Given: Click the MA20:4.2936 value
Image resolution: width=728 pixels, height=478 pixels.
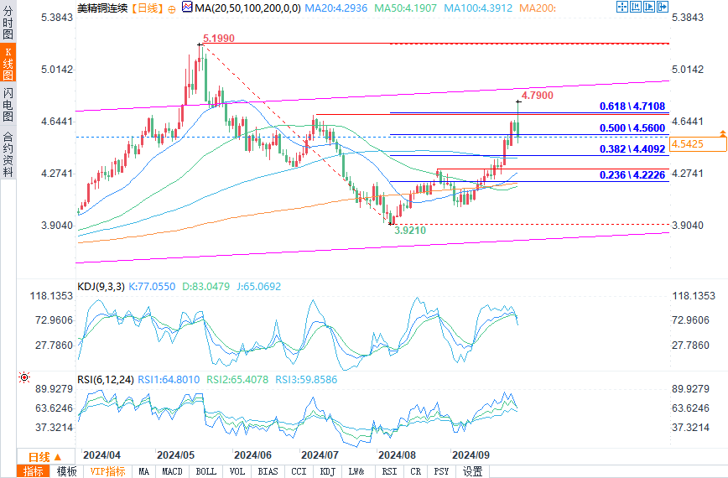Looking at the screenshot, I should pyautogui.click(x=335, y=8).
